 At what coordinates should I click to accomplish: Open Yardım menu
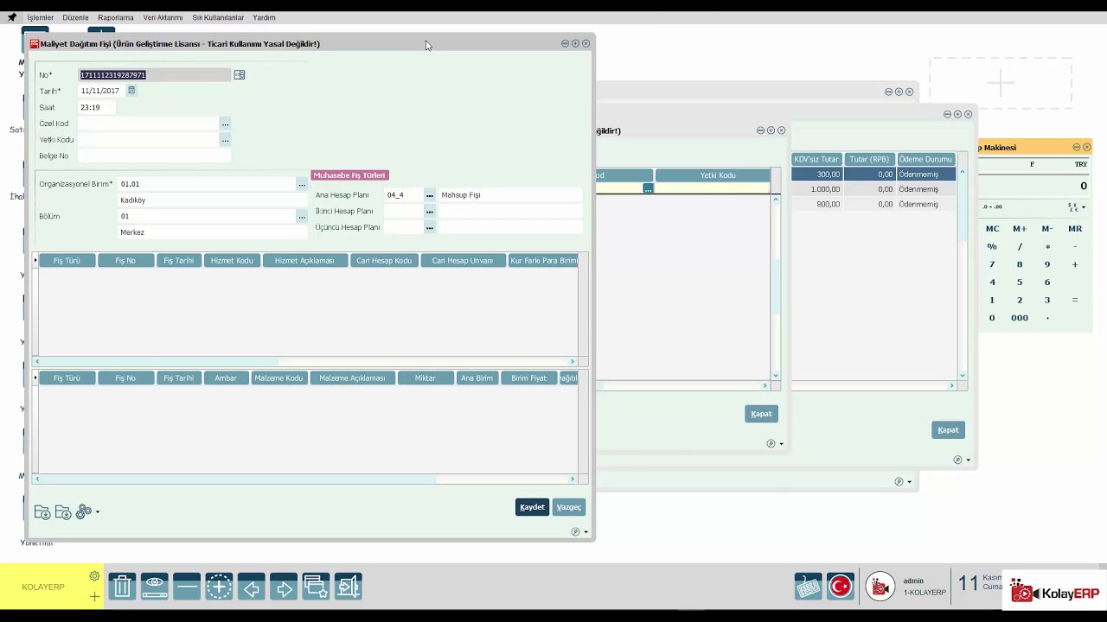point(264,17)
